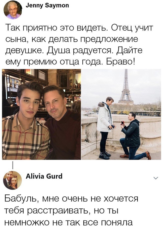Click the young man in the plaid shirt
Image resolution: width=163 pixels, height=232 pixels.
[x=26, y=121]
